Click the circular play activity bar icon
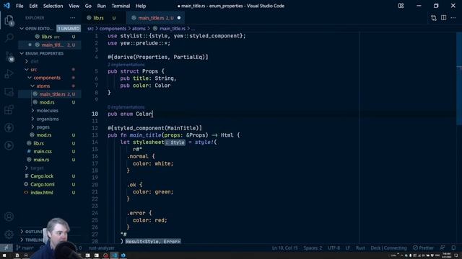The image size is (462, 259). [9, 145]
